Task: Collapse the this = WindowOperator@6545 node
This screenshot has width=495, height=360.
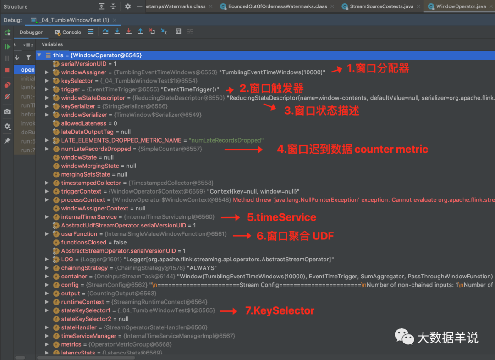Action: (40, 55)
